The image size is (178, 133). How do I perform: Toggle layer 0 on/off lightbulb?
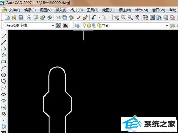84,26
